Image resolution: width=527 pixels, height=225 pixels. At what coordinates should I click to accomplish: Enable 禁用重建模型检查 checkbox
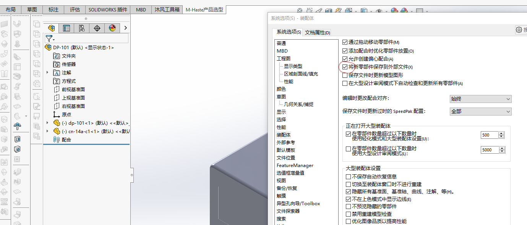tap(348, 214)
